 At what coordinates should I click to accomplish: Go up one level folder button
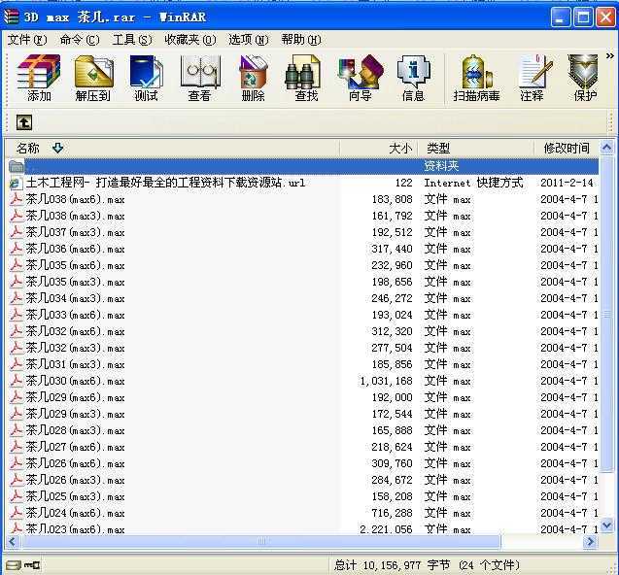tap(24, 122)
